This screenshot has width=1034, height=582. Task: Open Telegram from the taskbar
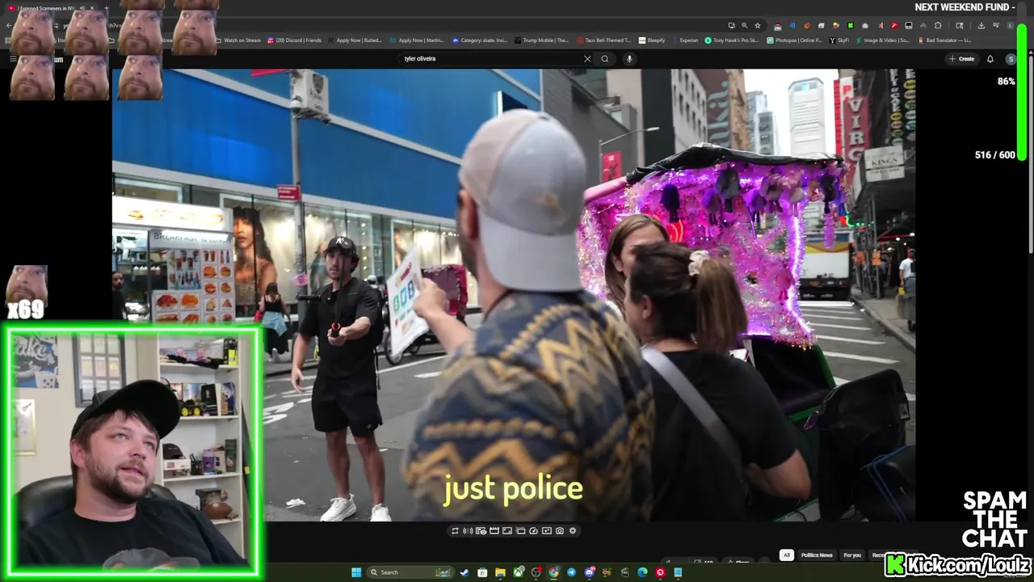tap(571, 572)
